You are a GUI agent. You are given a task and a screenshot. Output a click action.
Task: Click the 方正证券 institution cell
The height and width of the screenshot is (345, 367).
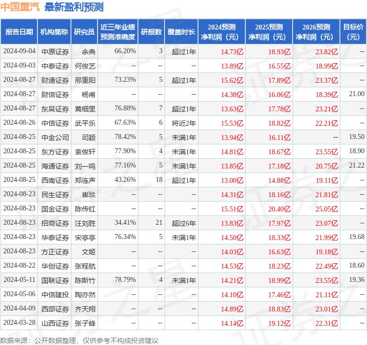(55, 252)
